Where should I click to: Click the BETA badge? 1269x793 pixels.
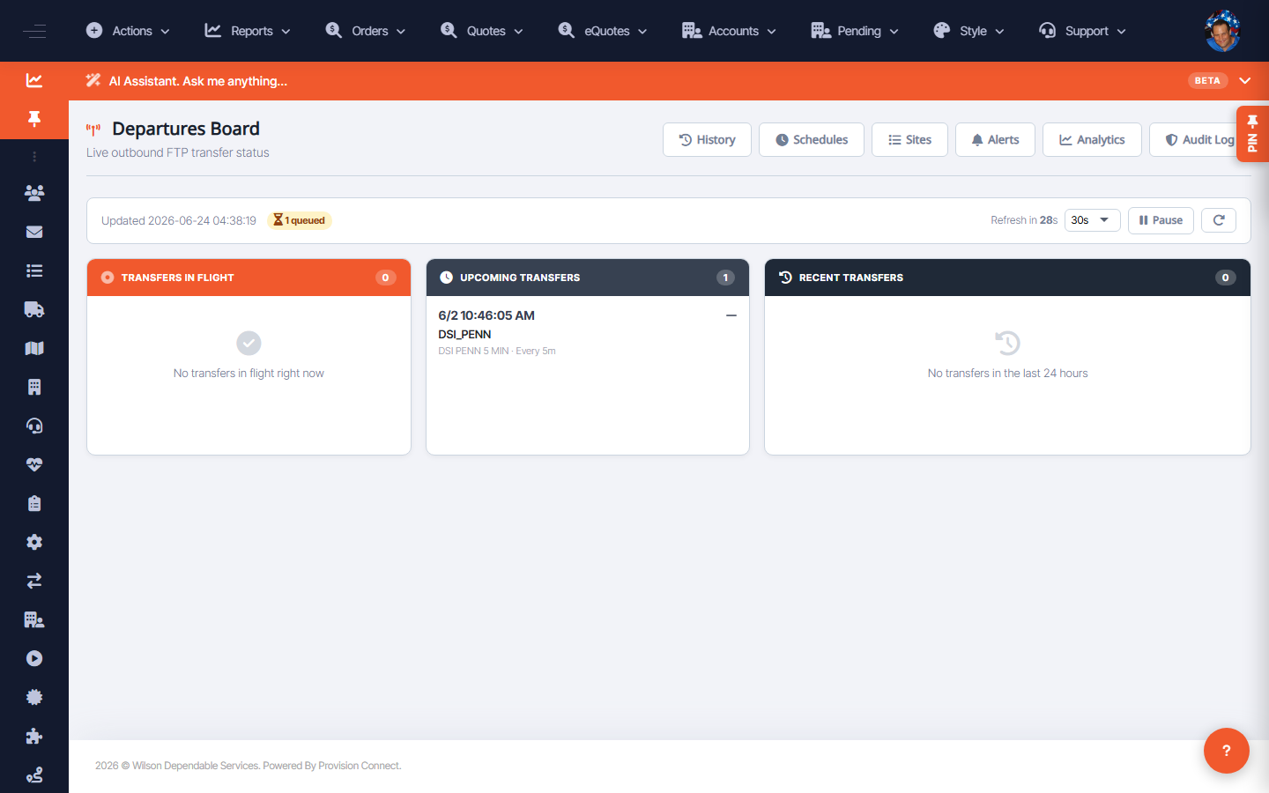tap(1207, 80)
